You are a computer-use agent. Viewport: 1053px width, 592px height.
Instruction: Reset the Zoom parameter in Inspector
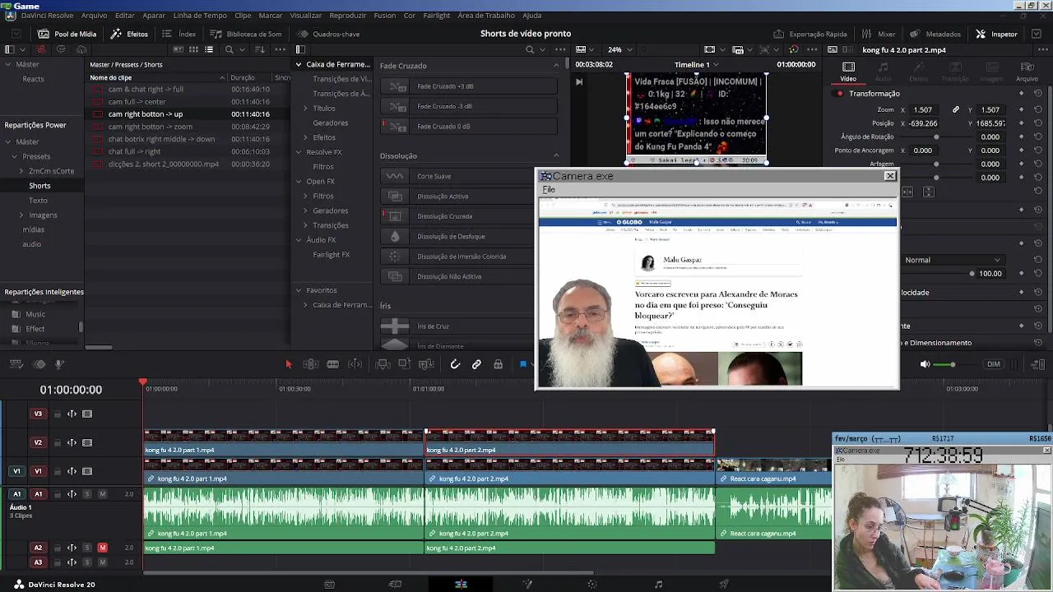coord(1037,109)
